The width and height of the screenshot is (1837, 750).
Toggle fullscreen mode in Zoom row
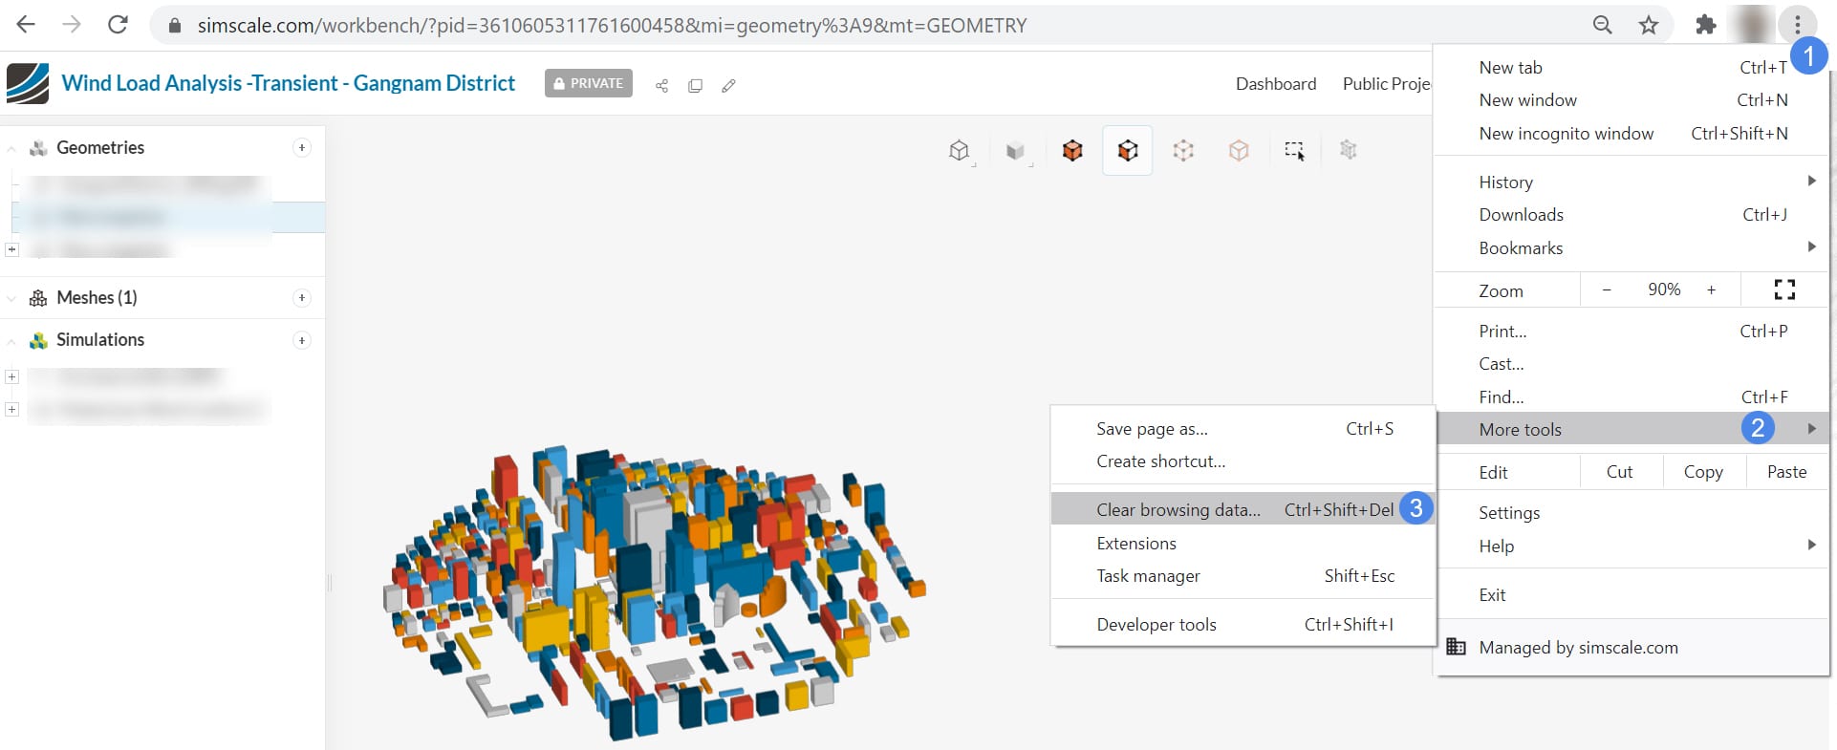coord(1783,289)
